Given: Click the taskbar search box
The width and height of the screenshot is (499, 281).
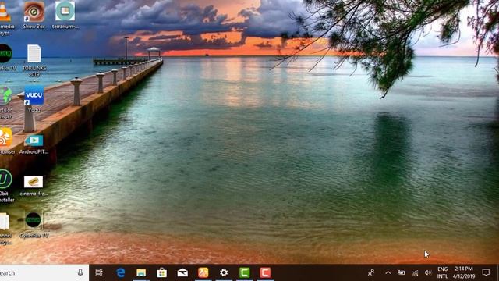Looking at the screenshot, I should (44, 272).
